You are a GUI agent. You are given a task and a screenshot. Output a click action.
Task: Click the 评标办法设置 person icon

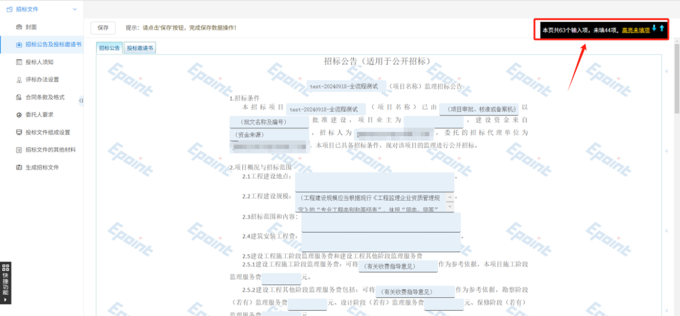(19, 80)
